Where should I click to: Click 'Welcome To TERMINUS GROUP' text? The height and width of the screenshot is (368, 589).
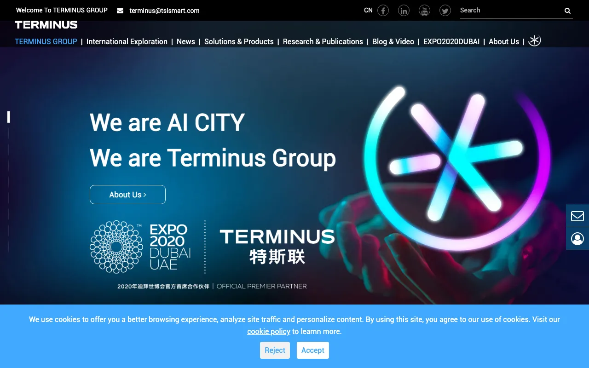click(62, 10)
